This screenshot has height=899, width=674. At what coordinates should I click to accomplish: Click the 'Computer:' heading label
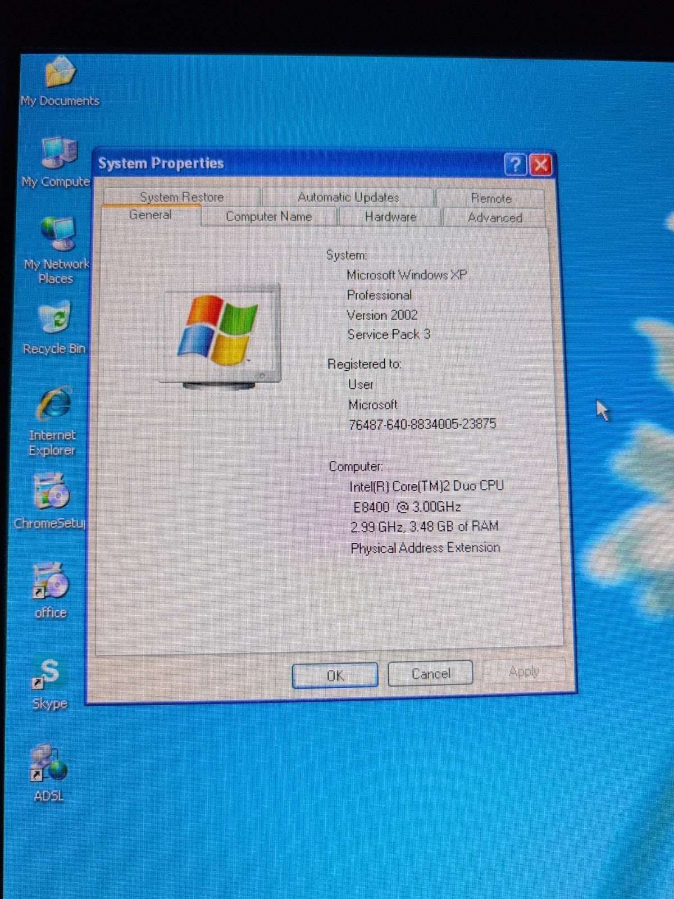(356, 466)
